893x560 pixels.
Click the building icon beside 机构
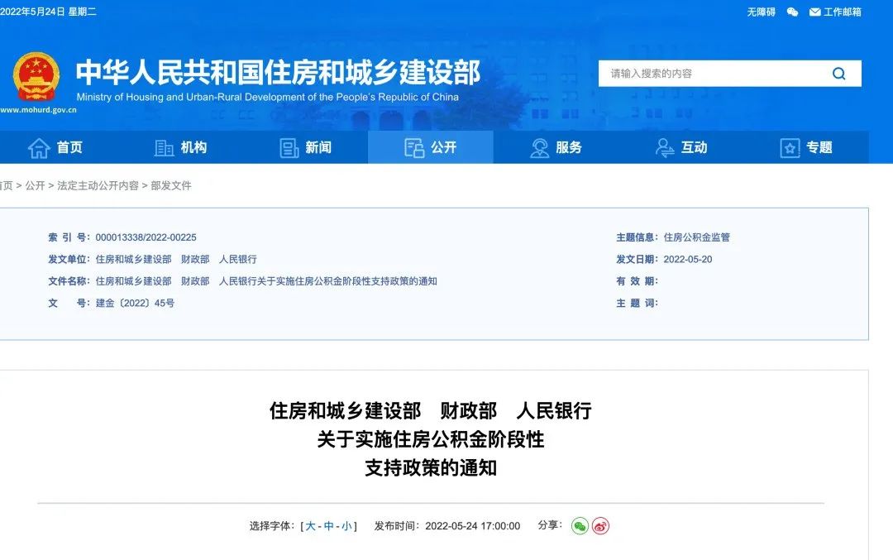164,147
